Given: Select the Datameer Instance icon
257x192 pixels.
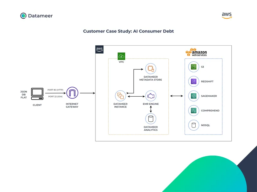Looking at the screenshot, I should point(120,96).
